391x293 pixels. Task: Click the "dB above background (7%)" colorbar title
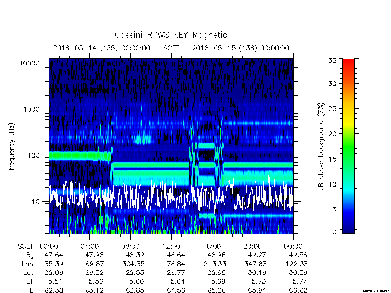321,147
